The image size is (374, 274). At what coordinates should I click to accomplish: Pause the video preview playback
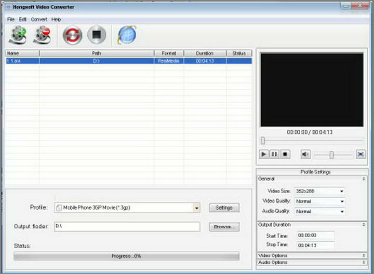click(274, 154)
